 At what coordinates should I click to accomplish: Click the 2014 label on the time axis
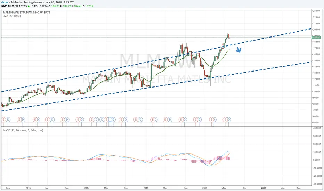87,188
